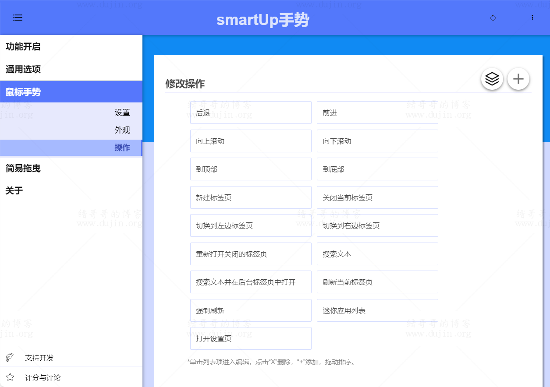Screen dimensions: 550x387
Task: Edit the 后退 action item
Action: click(x=251, y=113)
